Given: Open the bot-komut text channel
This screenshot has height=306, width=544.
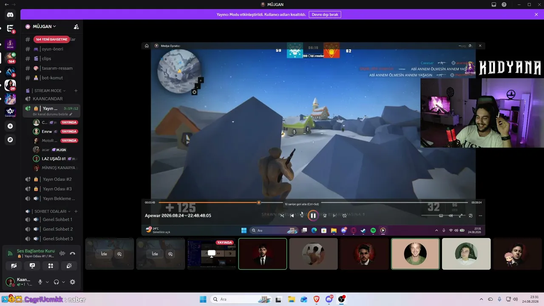Looking at the screenshot, I should 51,78.
